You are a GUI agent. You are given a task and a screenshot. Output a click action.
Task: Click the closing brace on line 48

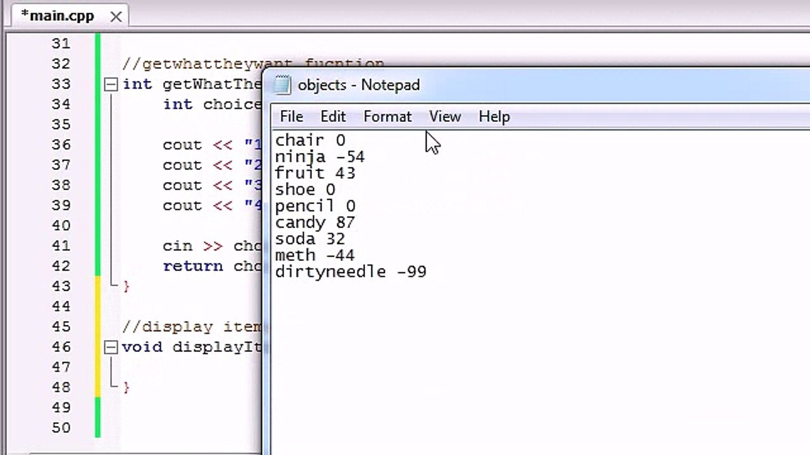127,387
